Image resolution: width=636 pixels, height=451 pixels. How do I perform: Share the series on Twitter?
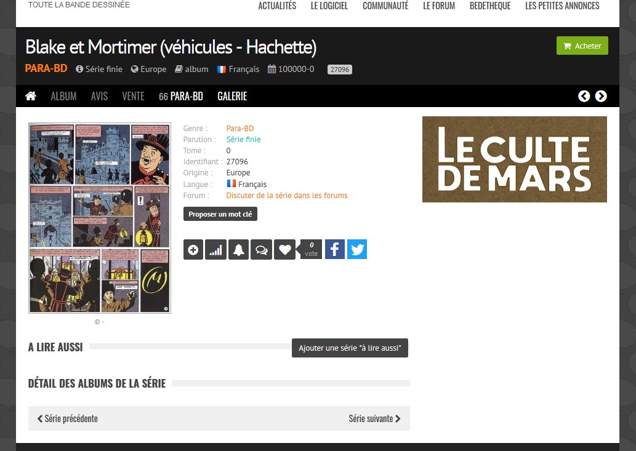click(x=357, y=249)
